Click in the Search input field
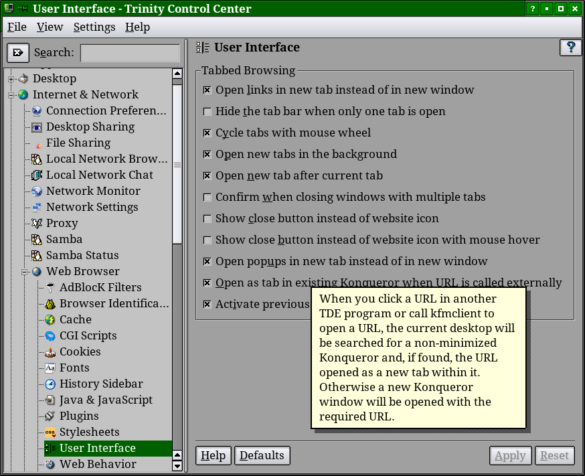 pyautogui.click(x=131, y=53)
